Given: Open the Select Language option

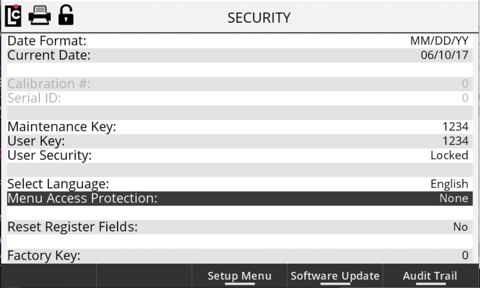Looking at the screenshot, I should pos(240,184).
